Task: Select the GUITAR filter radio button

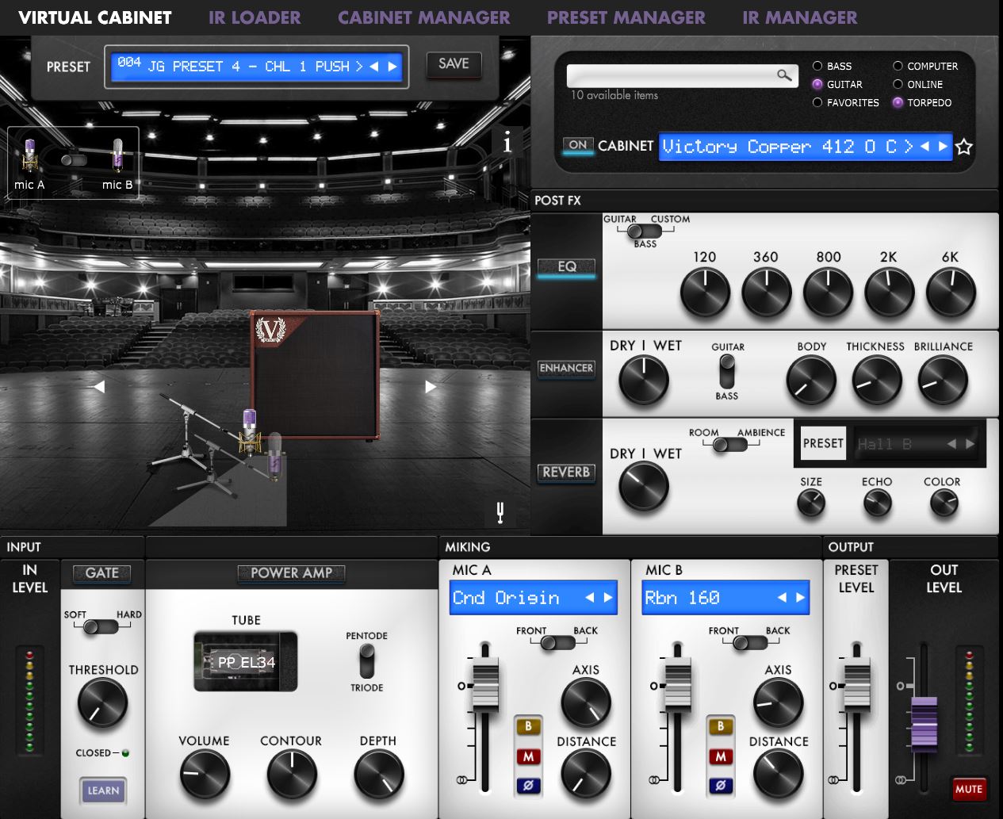Action: pyautogui.click(x=817, y=84)
